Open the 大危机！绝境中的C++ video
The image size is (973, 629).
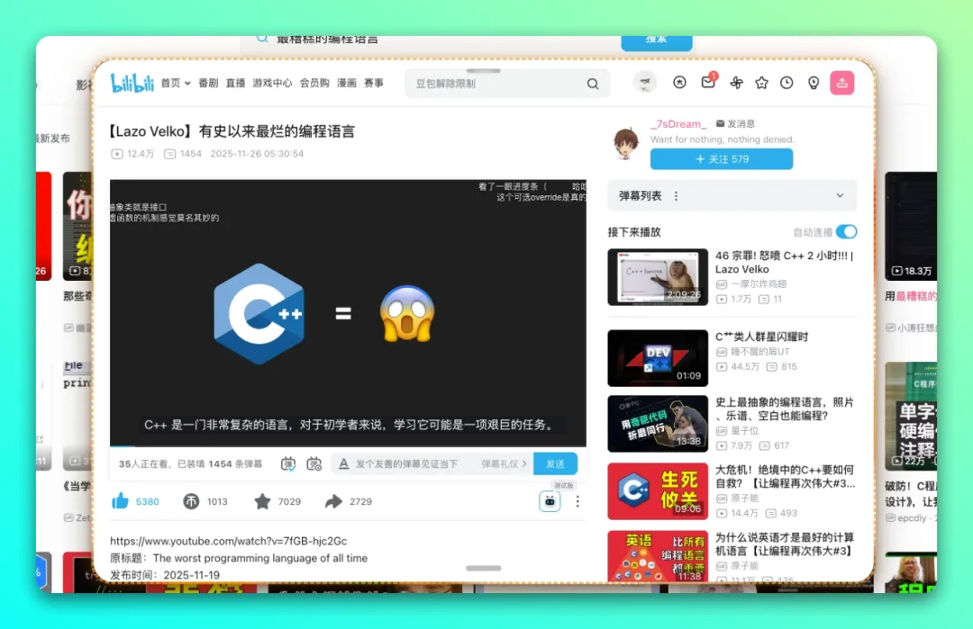coord(785,477)
